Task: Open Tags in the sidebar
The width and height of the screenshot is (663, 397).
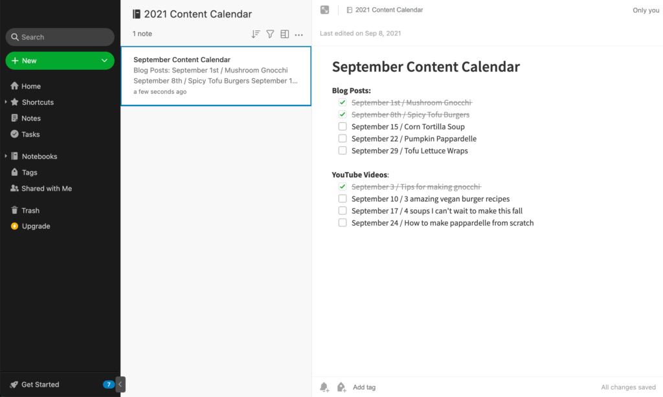Action: coord(29,173)
